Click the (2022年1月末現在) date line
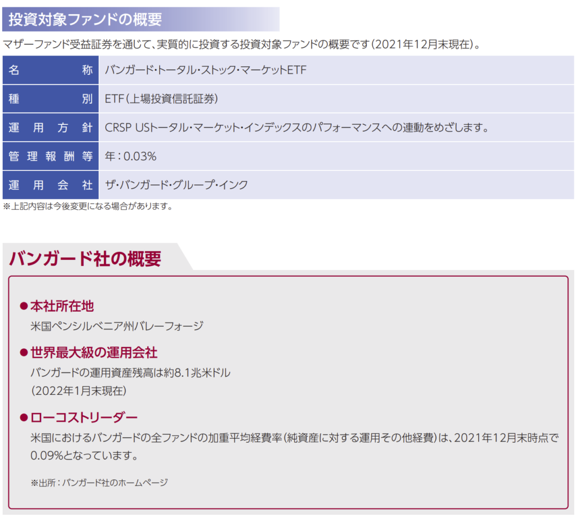The image size is (576, 517). tap(79, 390)
